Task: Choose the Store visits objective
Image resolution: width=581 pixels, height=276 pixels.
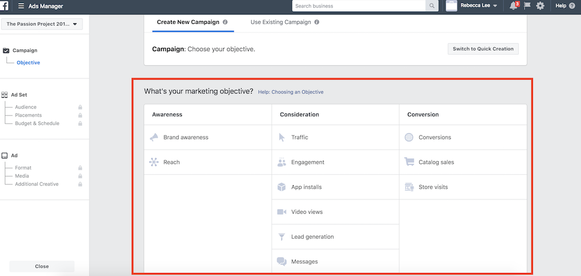Action: (463, 187)
